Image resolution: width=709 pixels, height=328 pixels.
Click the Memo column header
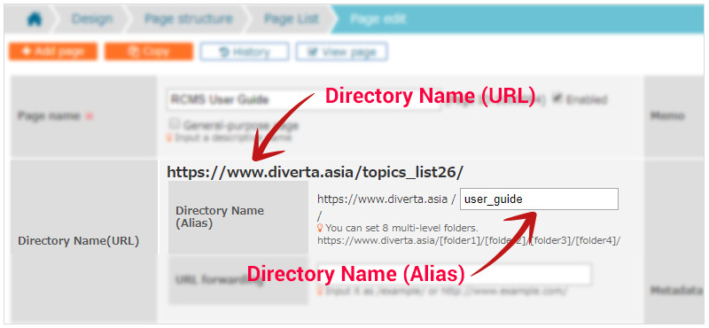tap(667, 116)
